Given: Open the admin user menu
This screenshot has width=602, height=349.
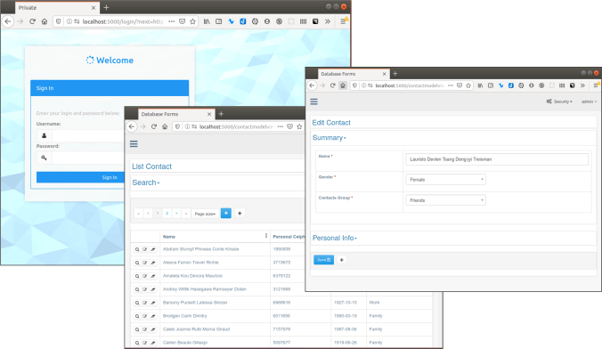Looking at the screenshot, I should coord(589,101).
